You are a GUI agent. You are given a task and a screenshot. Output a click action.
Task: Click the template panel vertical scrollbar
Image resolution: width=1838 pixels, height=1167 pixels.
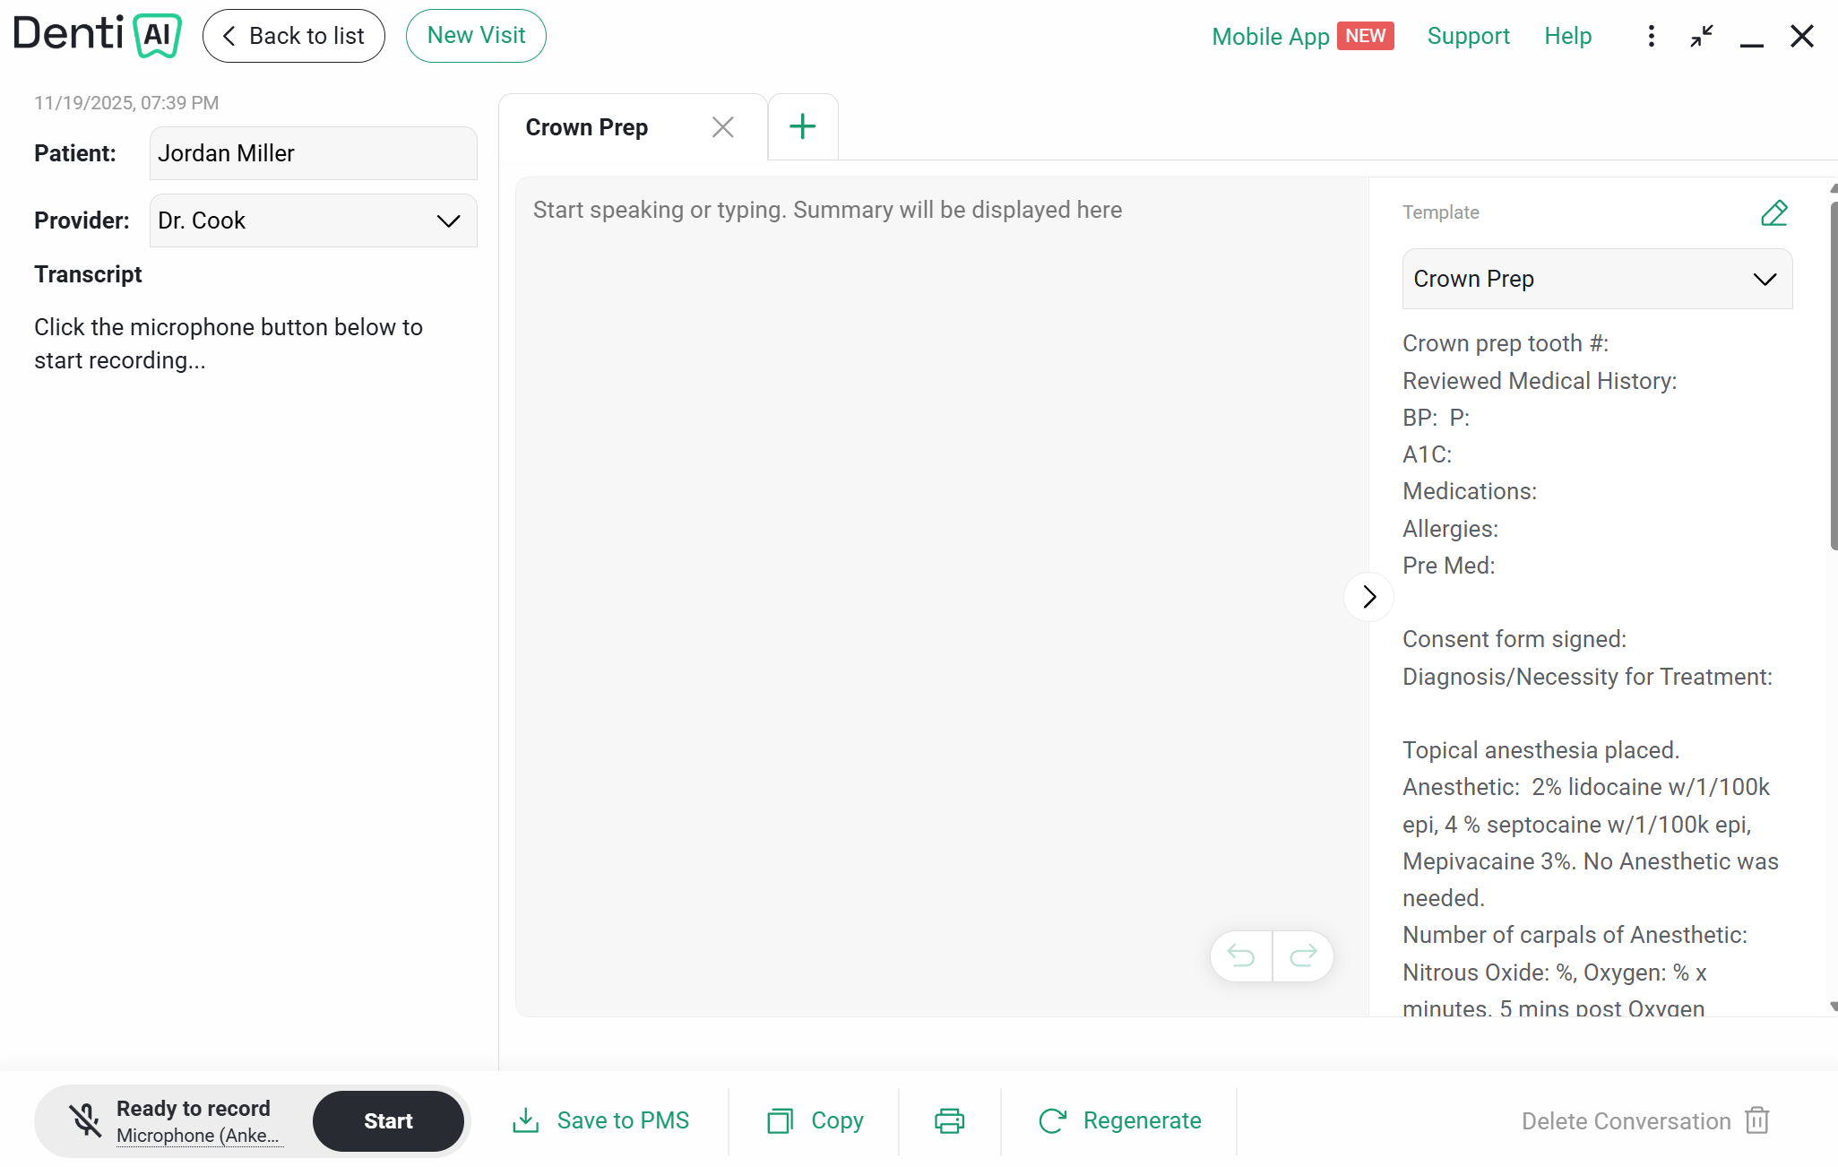pos(1833,376)
